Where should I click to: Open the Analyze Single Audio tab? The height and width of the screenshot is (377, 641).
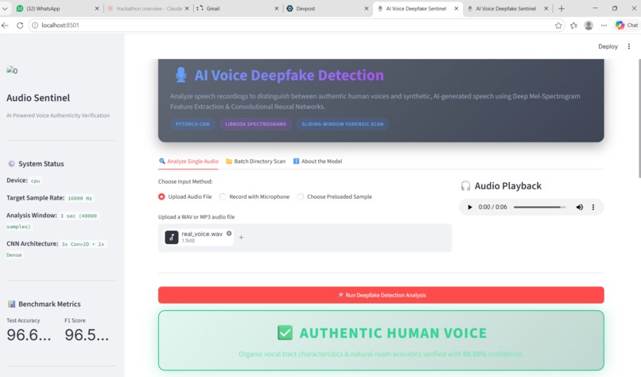pos(188,161)
